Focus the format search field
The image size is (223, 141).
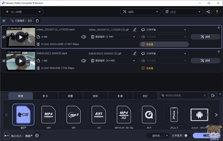coord(184,96)
